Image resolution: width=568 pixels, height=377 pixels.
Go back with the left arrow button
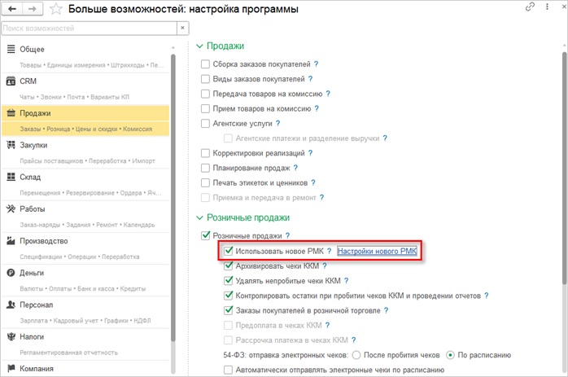coord(12,9)
